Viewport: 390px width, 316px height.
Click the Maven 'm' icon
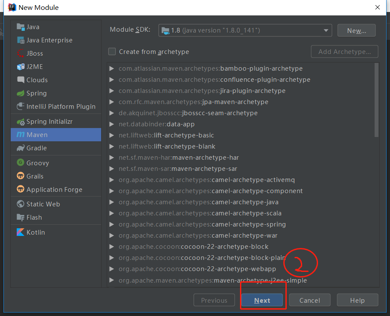click(21, 134)
